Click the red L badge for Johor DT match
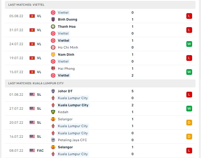The height and width of the screenshot is (158, 201). tap(189, 95)
